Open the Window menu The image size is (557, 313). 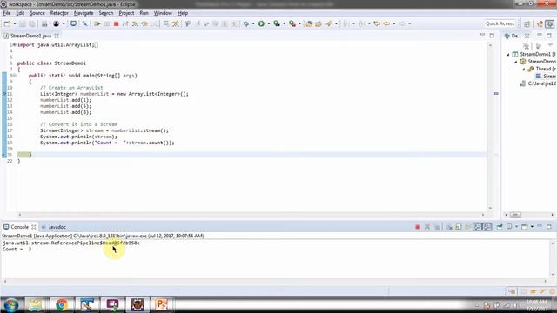[x=163, y=13]
